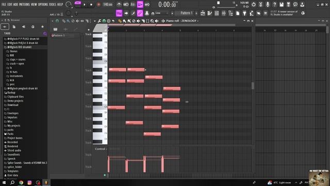Open the undo history icon
The image size is (330, 186).
pyautogui.click(x=254, y=4)
